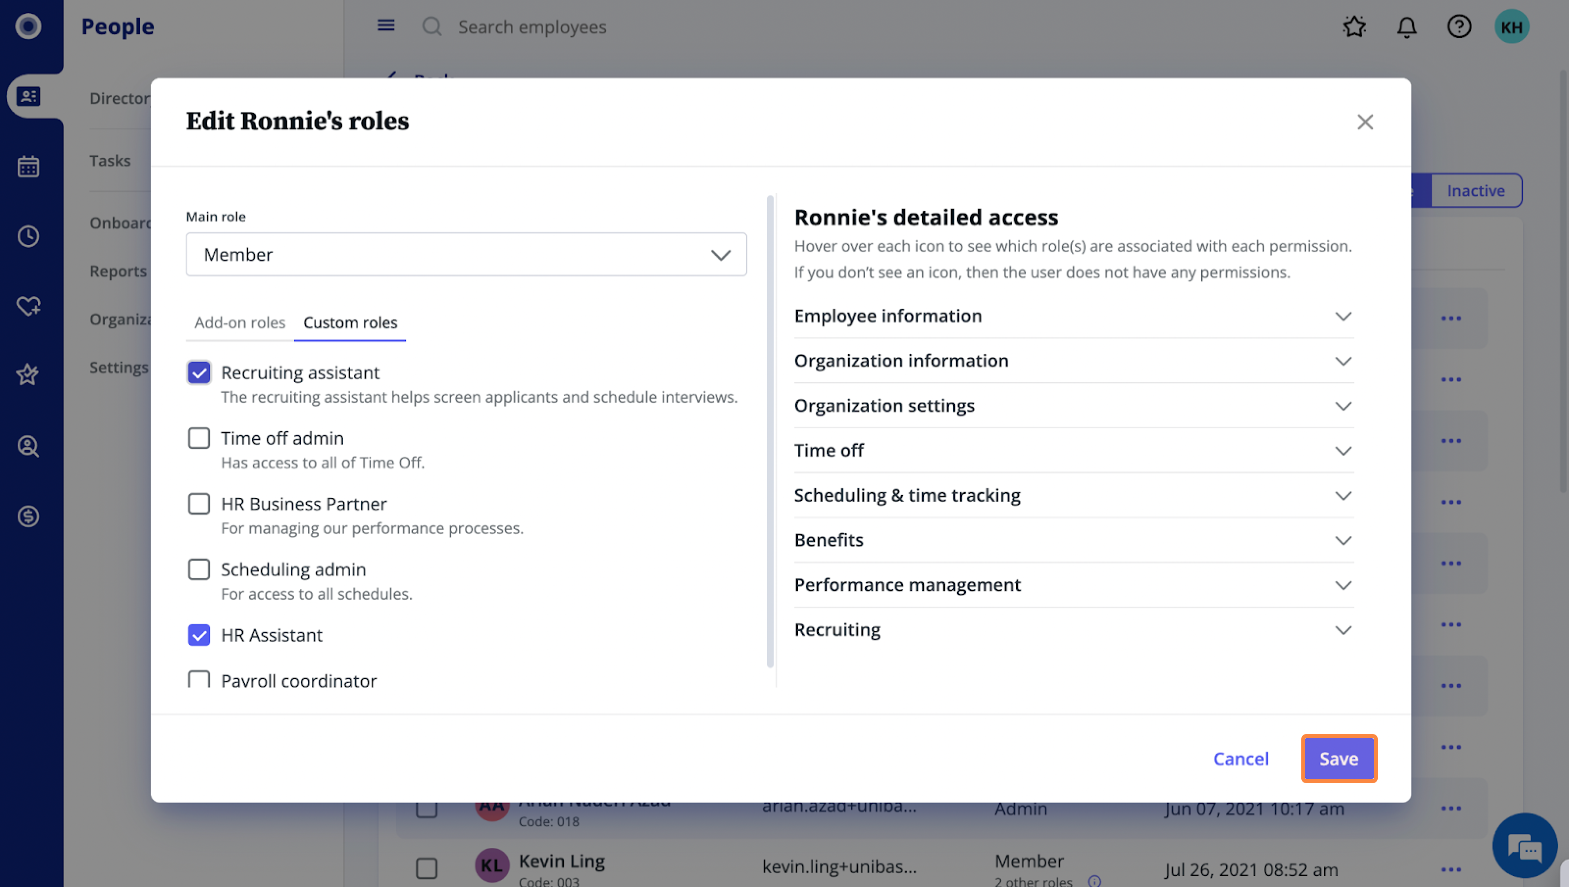Click the search magnifier icon
This screenshot has height=887, width=1569.
click(x=432, y=26)
